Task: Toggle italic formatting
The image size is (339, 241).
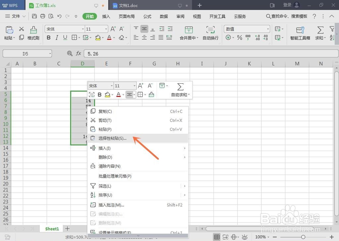Action: click(x=57, y=38)
